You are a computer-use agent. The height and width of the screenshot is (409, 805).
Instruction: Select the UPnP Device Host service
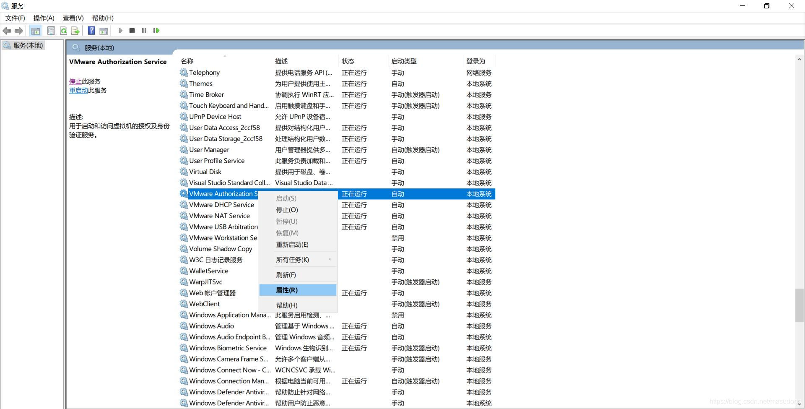(x=337, y=117)
